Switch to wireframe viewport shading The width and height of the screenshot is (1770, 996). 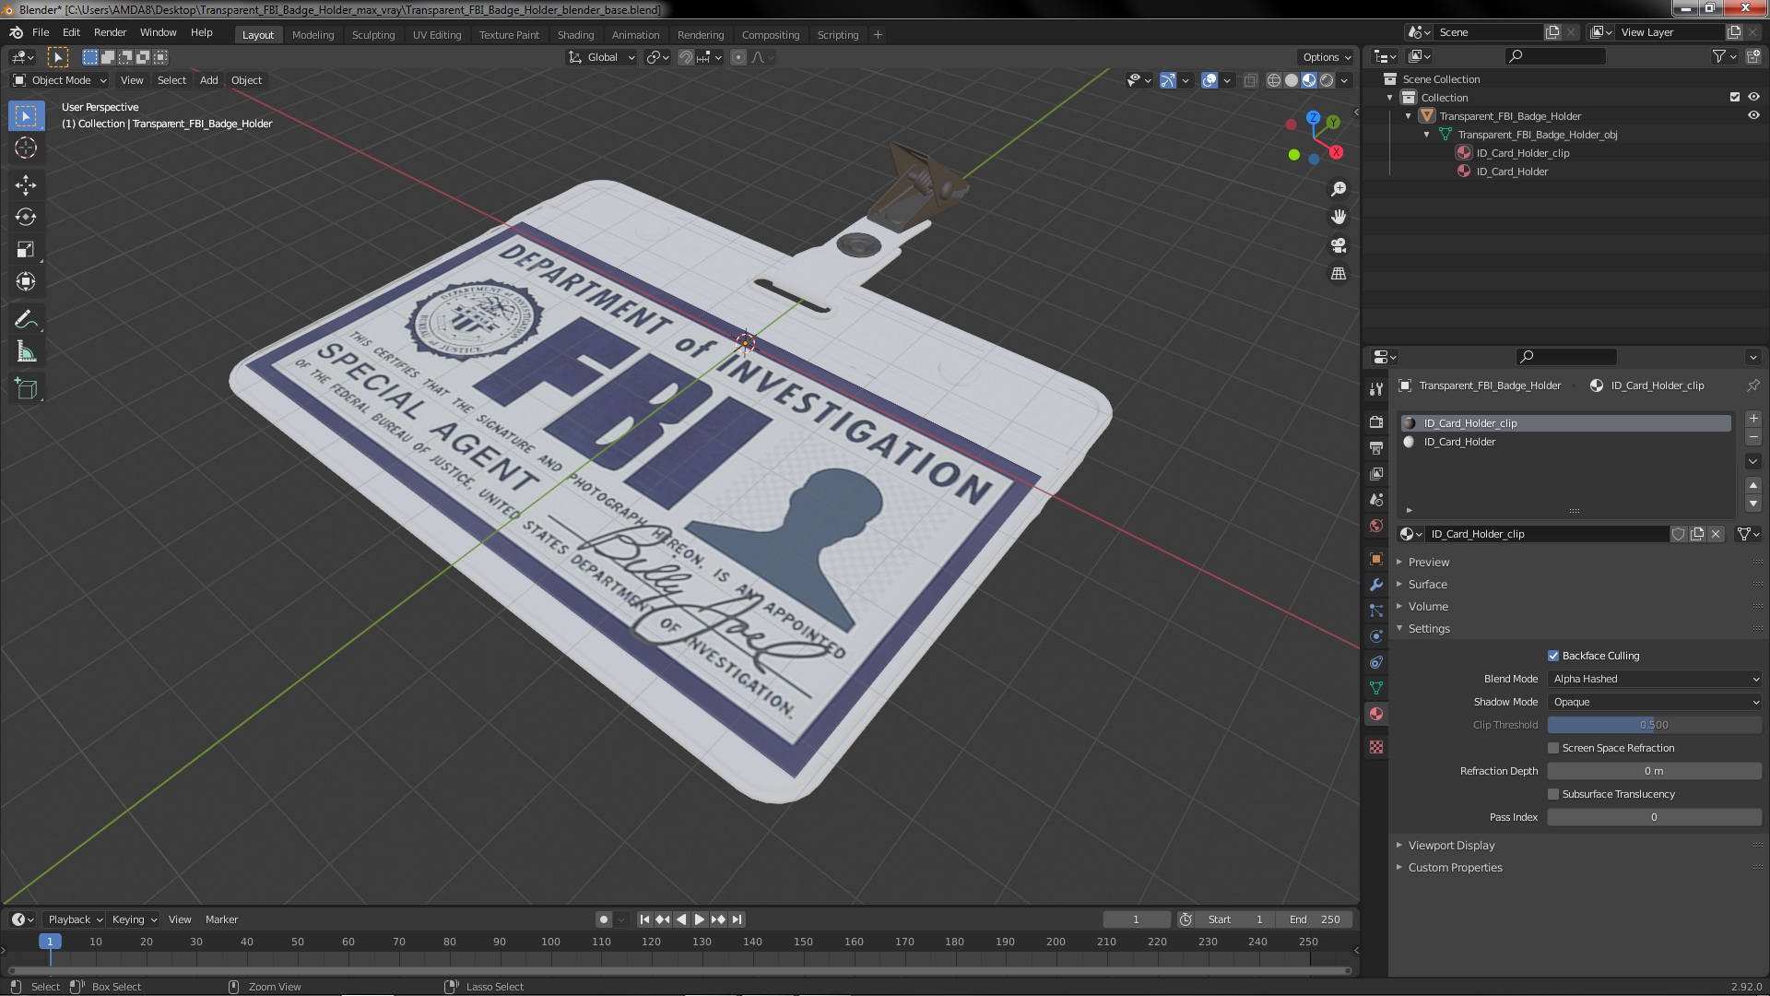[x=1274, y=80]
